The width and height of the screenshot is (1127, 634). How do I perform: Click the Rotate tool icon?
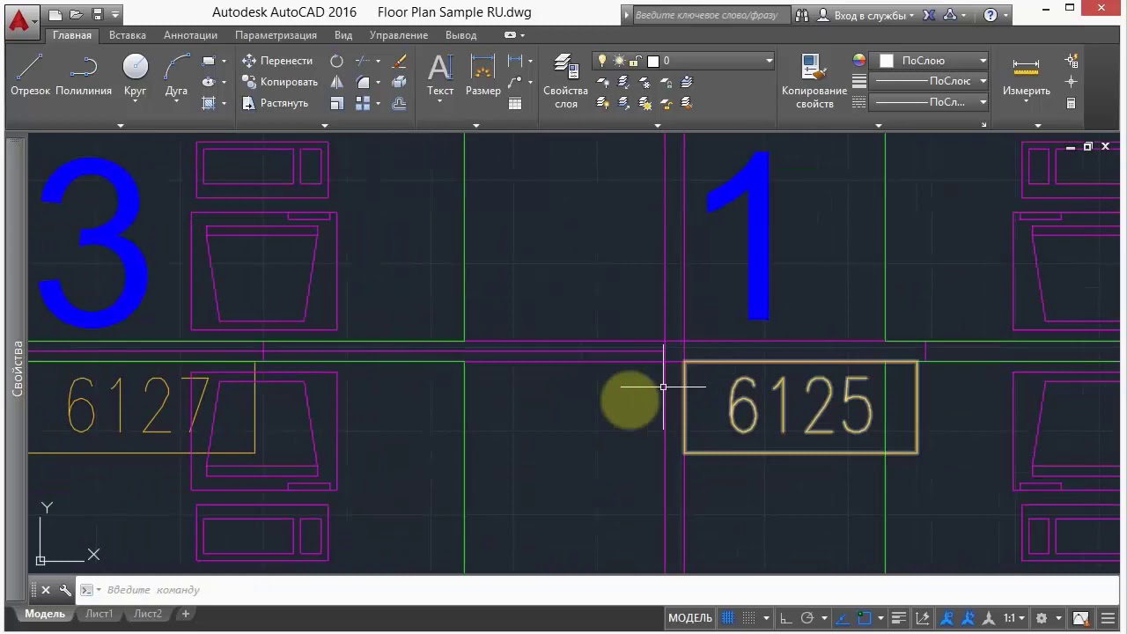[336, 61]
